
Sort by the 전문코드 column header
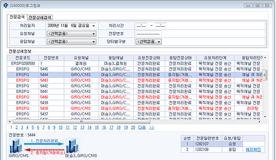tap(23, 58)
